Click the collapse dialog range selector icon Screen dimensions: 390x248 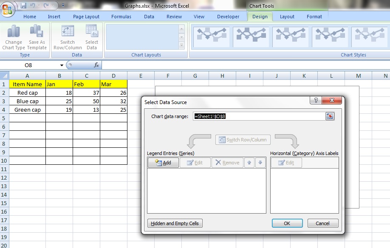point(330,116)
